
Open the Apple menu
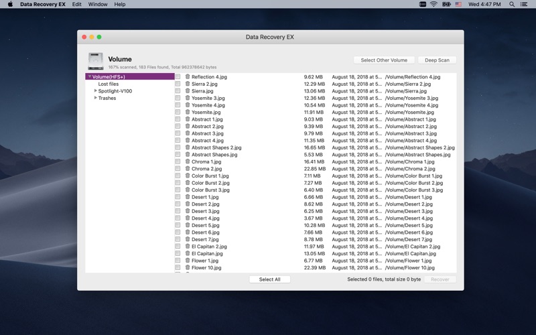(10, 4)
